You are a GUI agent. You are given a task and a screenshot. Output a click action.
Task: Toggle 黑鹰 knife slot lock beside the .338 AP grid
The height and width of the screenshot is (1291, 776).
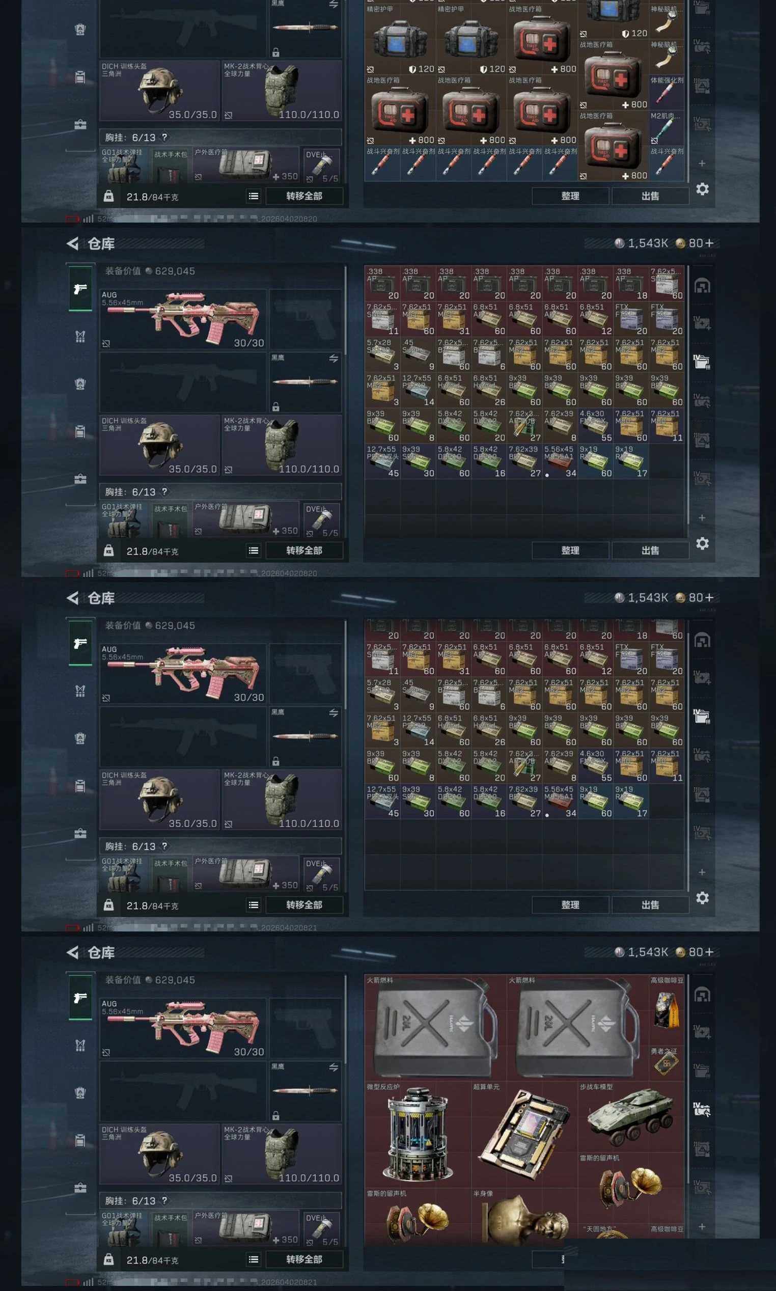[x=275, y=407]
